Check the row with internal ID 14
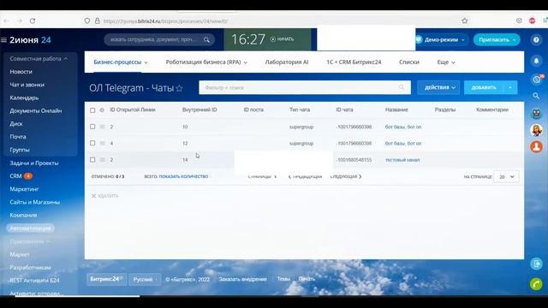Viewport: 548px width, 308px height. point(92,160)
